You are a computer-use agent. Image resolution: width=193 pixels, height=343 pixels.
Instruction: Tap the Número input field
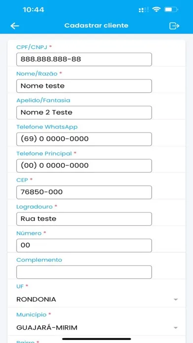[84, 245]
